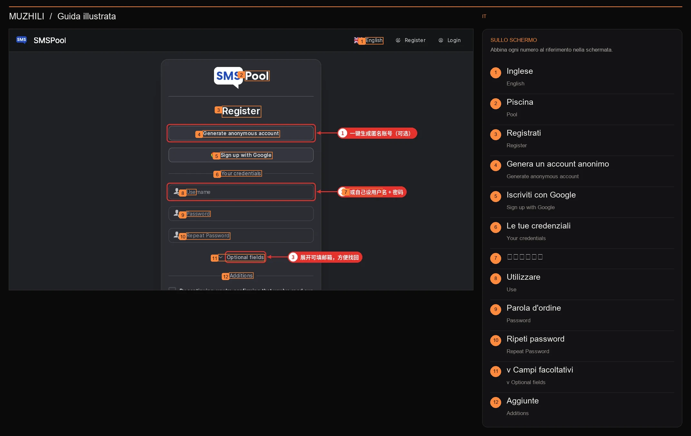Viewport: 691px width, 436px height.
Task: Click the Login user icon in header
Action: [441, 40]
